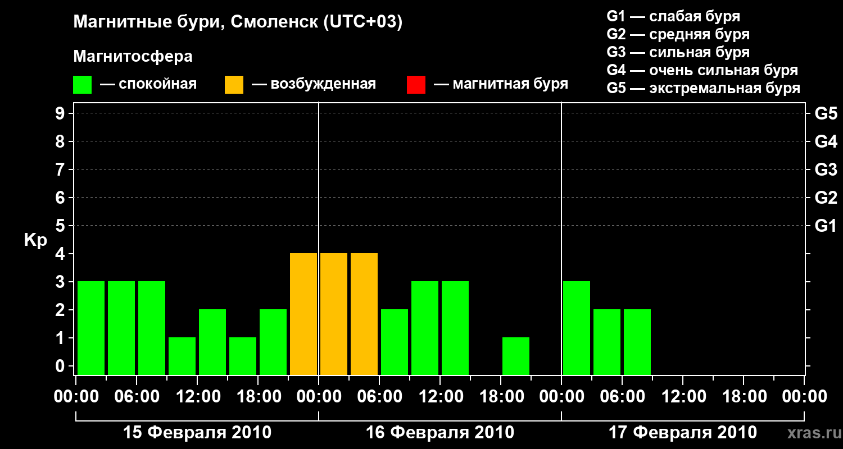The width and height of the screenshot is (843, 449).
Task: Select the orange 16 February 03:00–06:00 bar
Action: [x=364, y=314]
